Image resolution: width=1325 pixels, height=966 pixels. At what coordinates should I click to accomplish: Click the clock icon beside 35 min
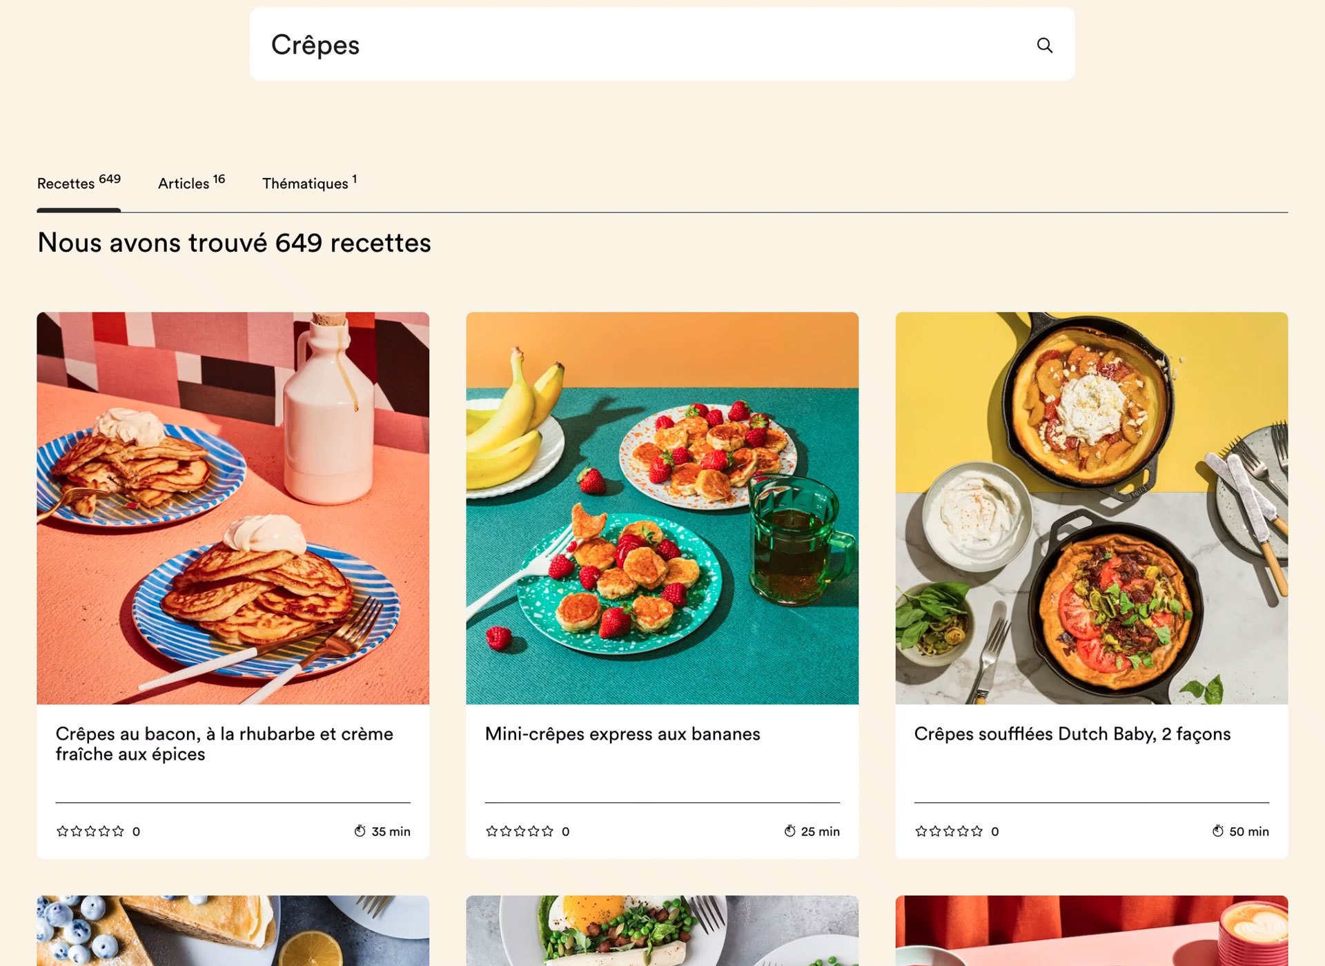[x=360, y=831]
